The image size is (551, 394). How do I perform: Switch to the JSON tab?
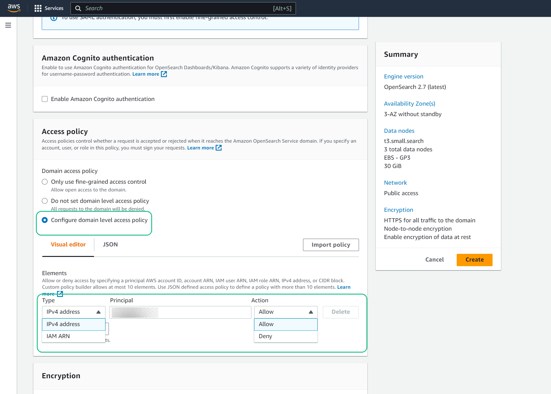click(110, 245)
